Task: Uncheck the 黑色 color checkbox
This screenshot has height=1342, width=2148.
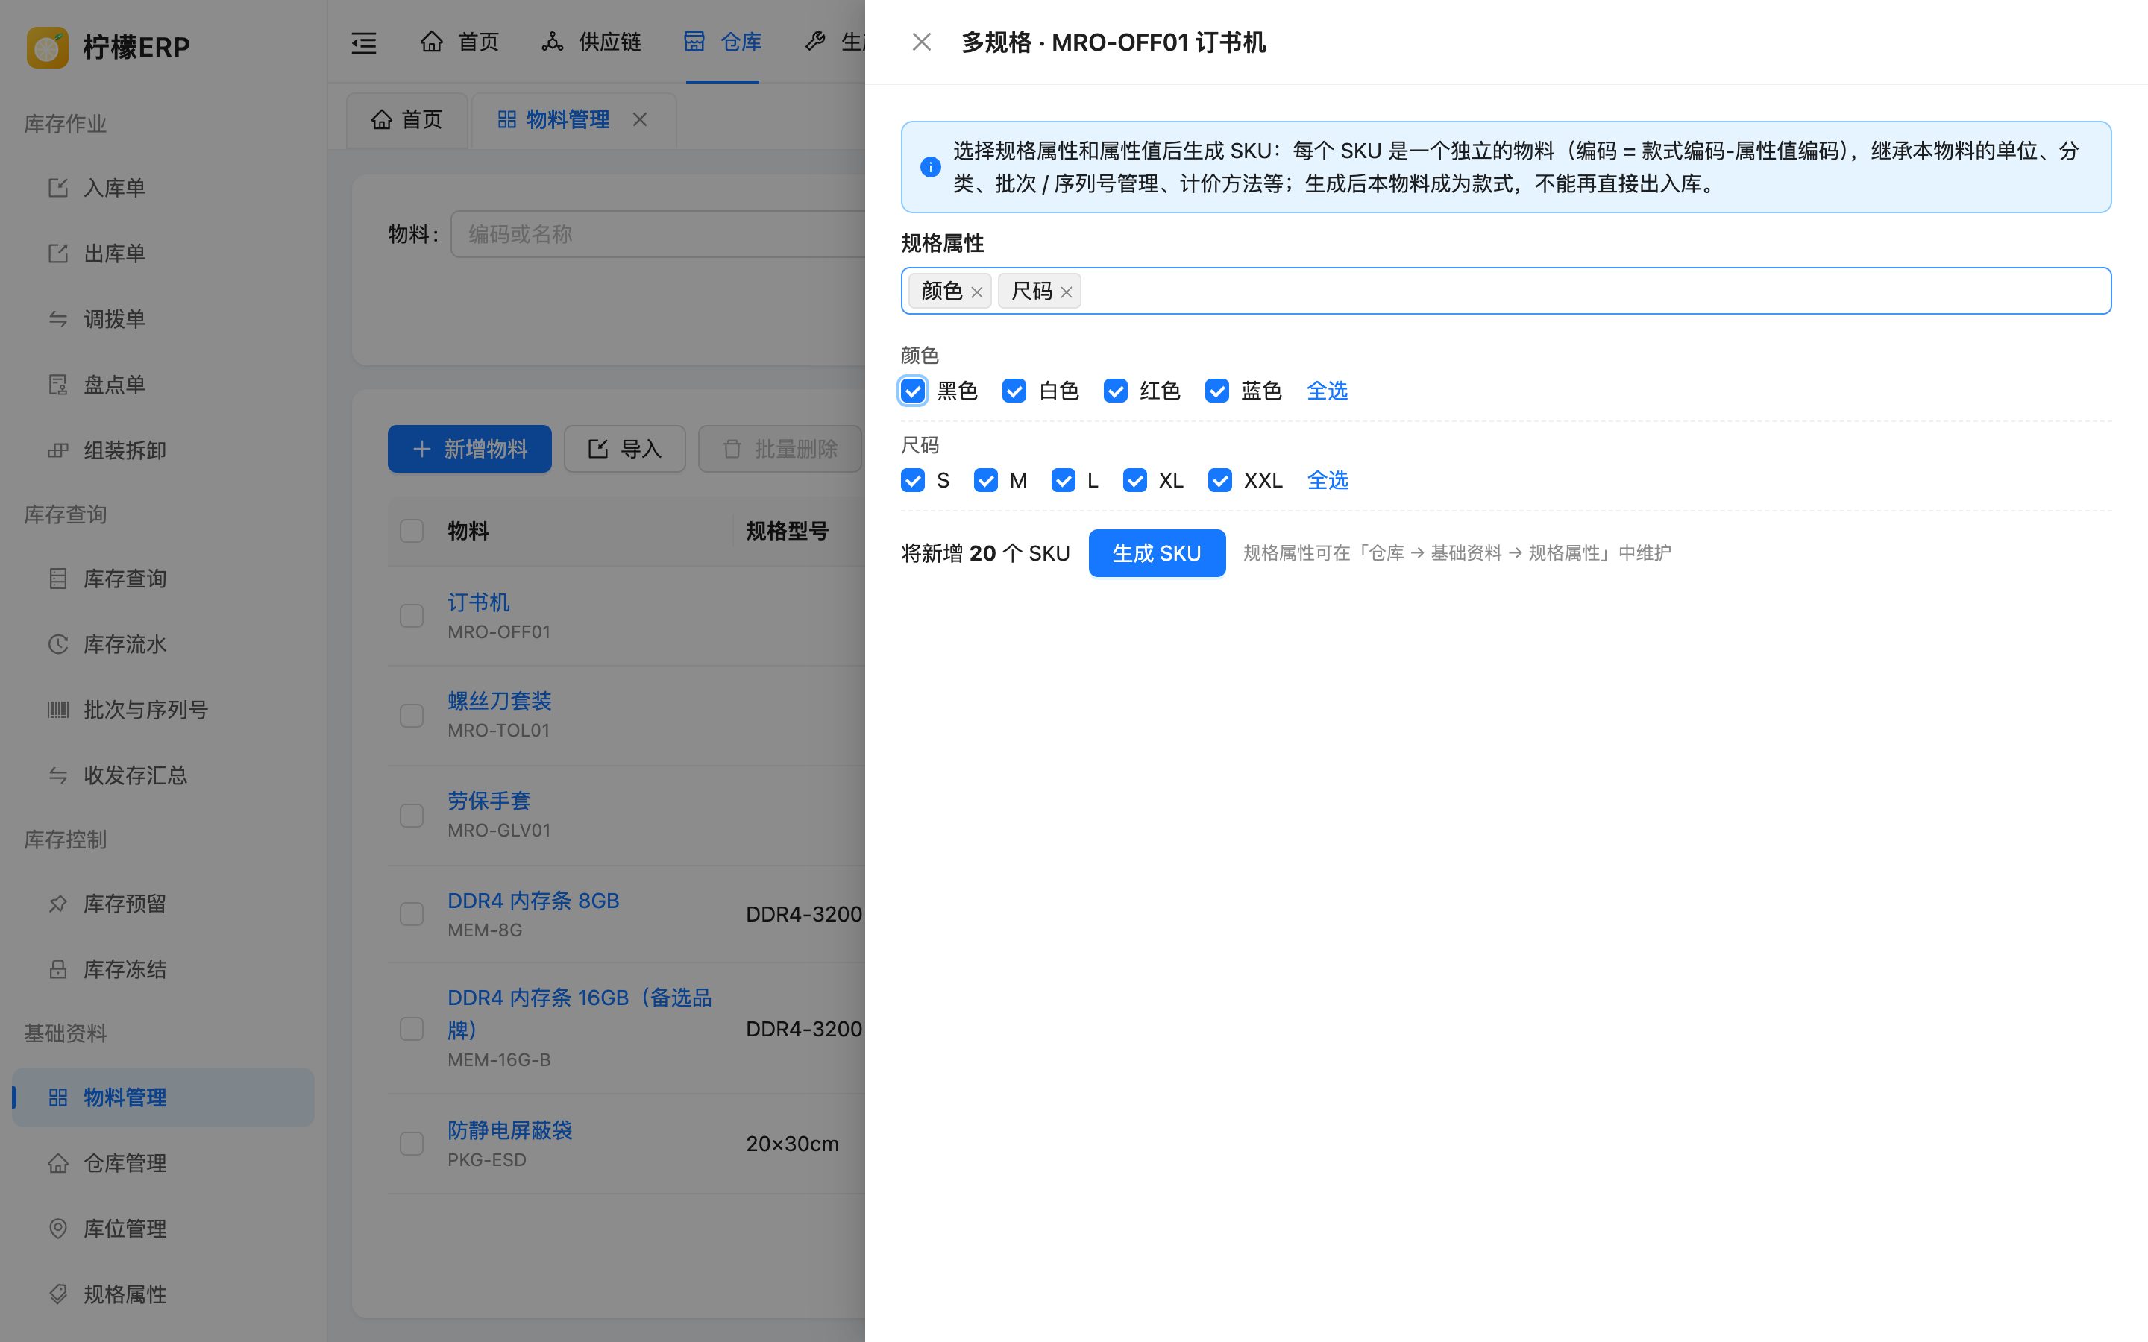Action: click(912, 391)
